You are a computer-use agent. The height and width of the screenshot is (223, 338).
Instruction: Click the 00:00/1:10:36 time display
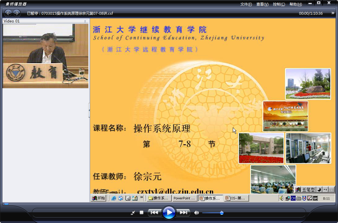pos(311,13)
